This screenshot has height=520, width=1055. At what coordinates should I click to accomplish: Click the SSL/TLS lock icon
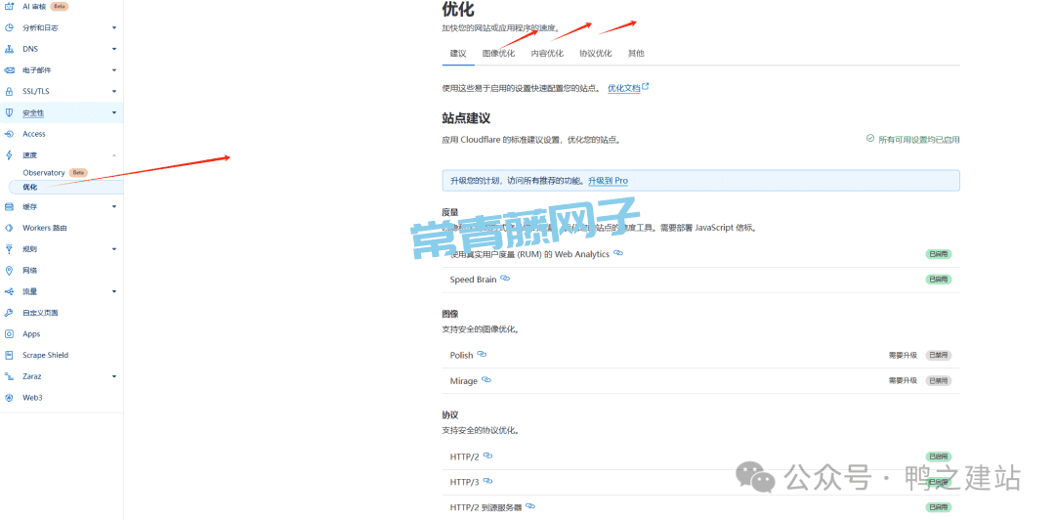click(x=9, y=92)
